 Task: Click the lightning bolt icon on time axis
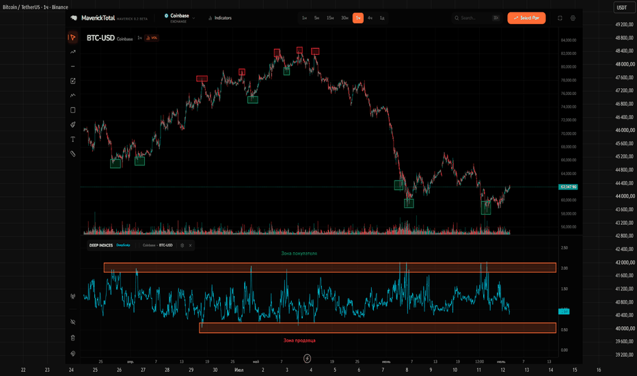coord(307,358)
